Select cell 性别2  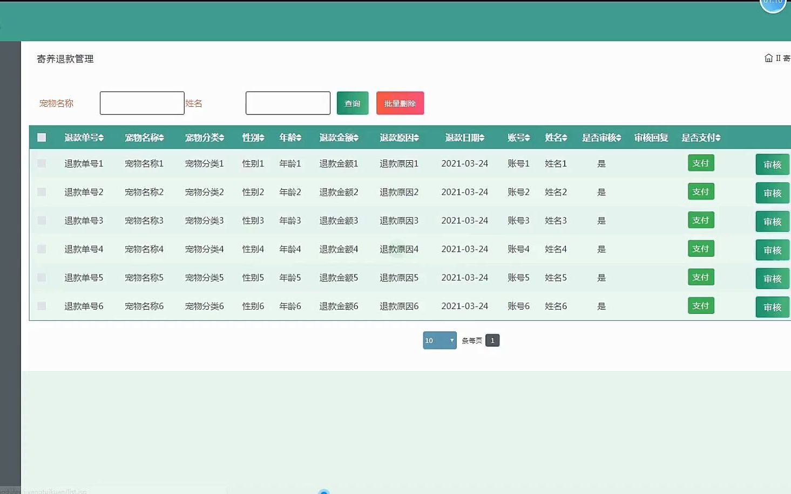click(253, 192)
